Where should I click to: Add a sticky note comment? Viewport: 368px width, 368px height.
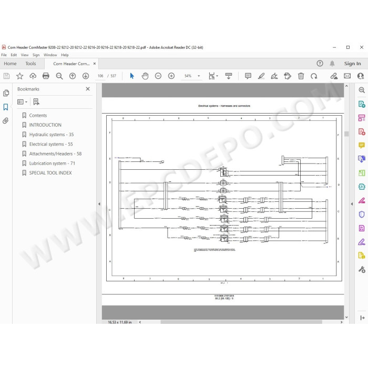[248, 76]
